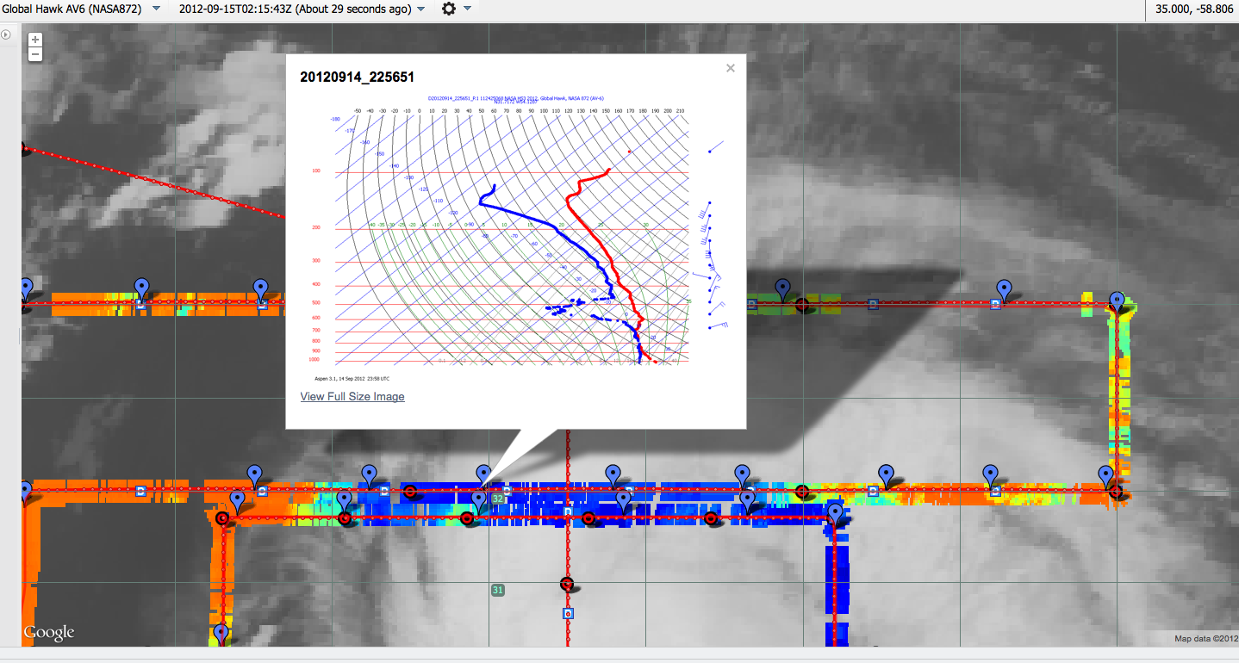1239x663 pixels.
Task: Zoom in on the map
Action: tap(34, 40)
